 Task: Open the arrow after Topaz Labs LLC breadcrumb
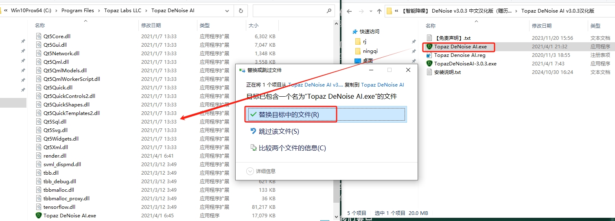pos(147,11)
